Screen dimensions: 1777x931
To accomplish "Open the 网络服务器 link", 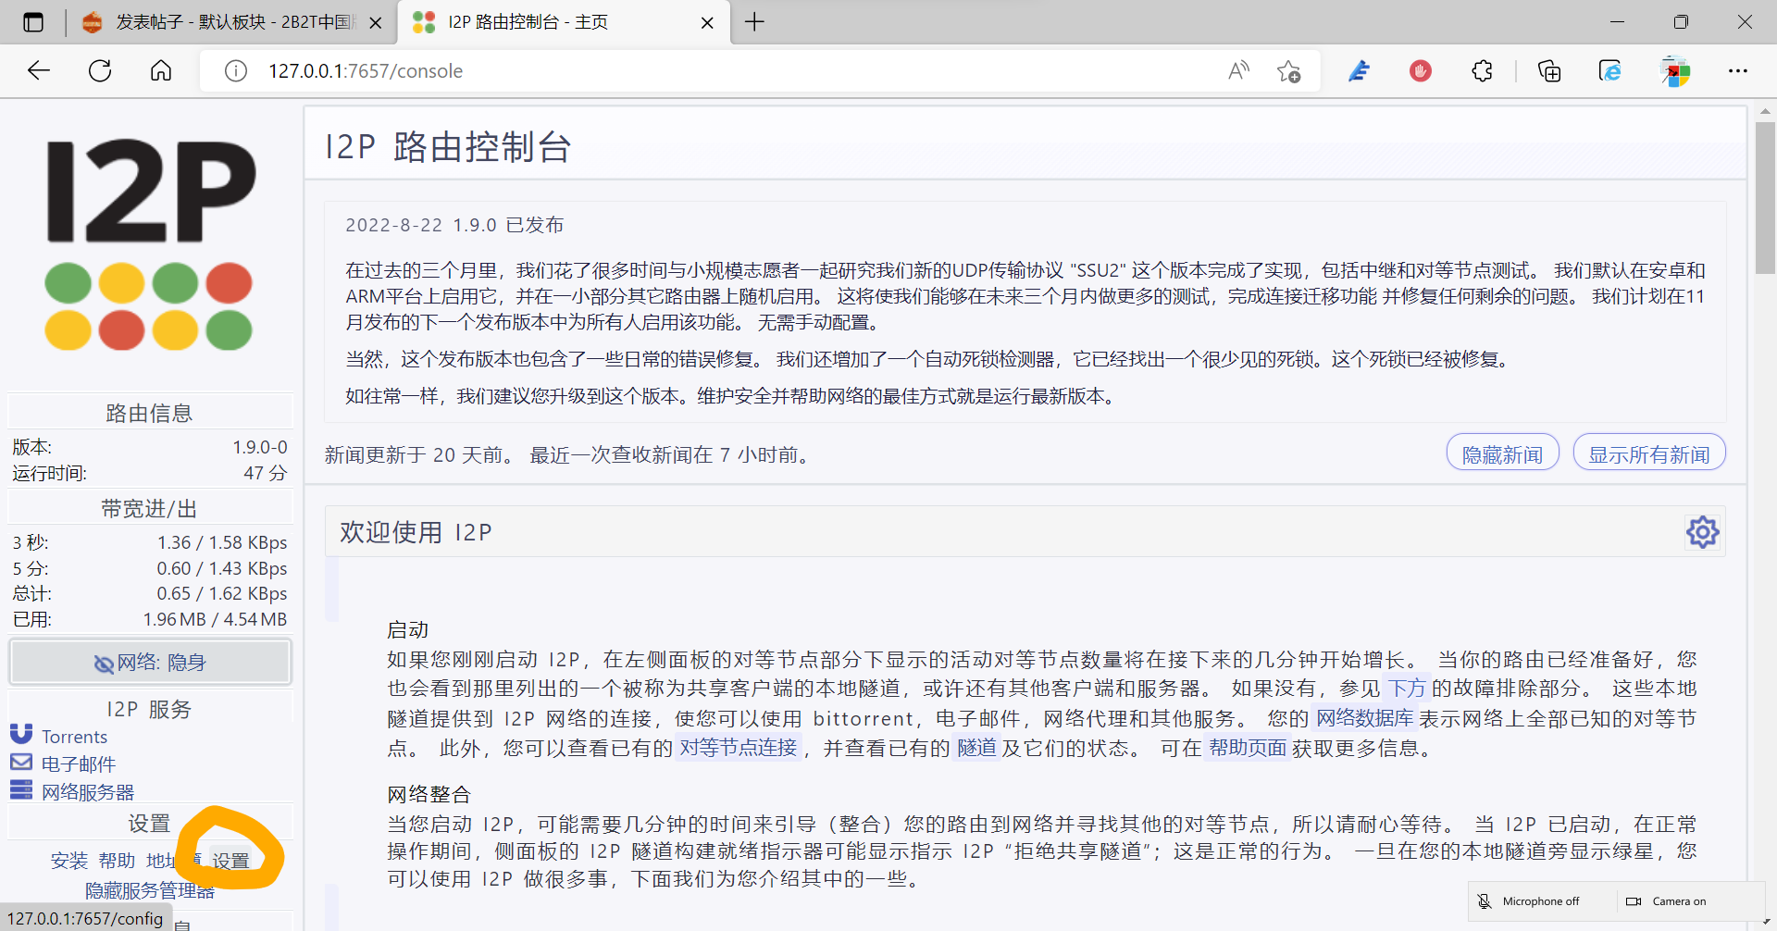I will point(88,792).
